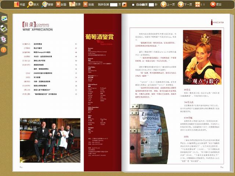Click the WINE APPRECIATION subtitle
Image resolution: width=235 pixels, height=176 pixels.
[37, 30]
